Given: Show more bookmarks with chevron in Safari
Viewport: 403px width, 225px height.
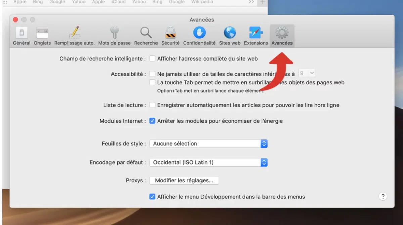Looking at the screenshot, I should point(251,2).
